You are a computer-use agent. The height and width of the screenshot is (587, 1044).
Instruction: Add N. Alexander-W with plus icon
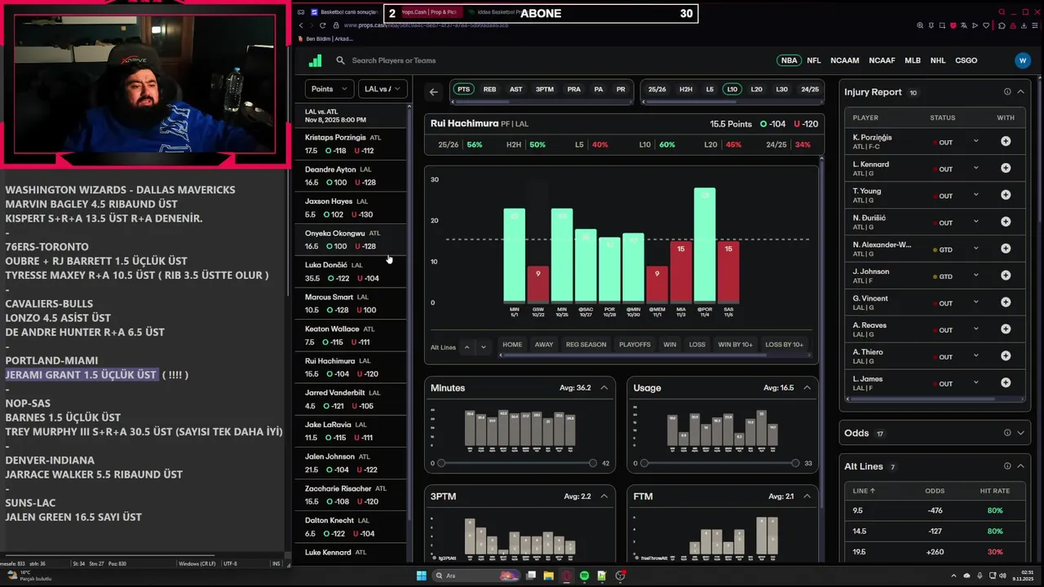pos(1006,249)
